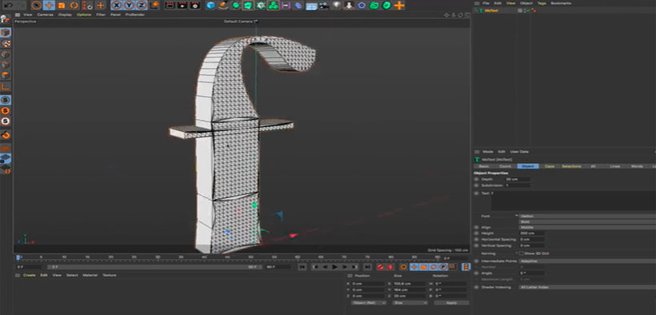Open viewport Cameras menu
656x315 pixels.
(45, 14)
